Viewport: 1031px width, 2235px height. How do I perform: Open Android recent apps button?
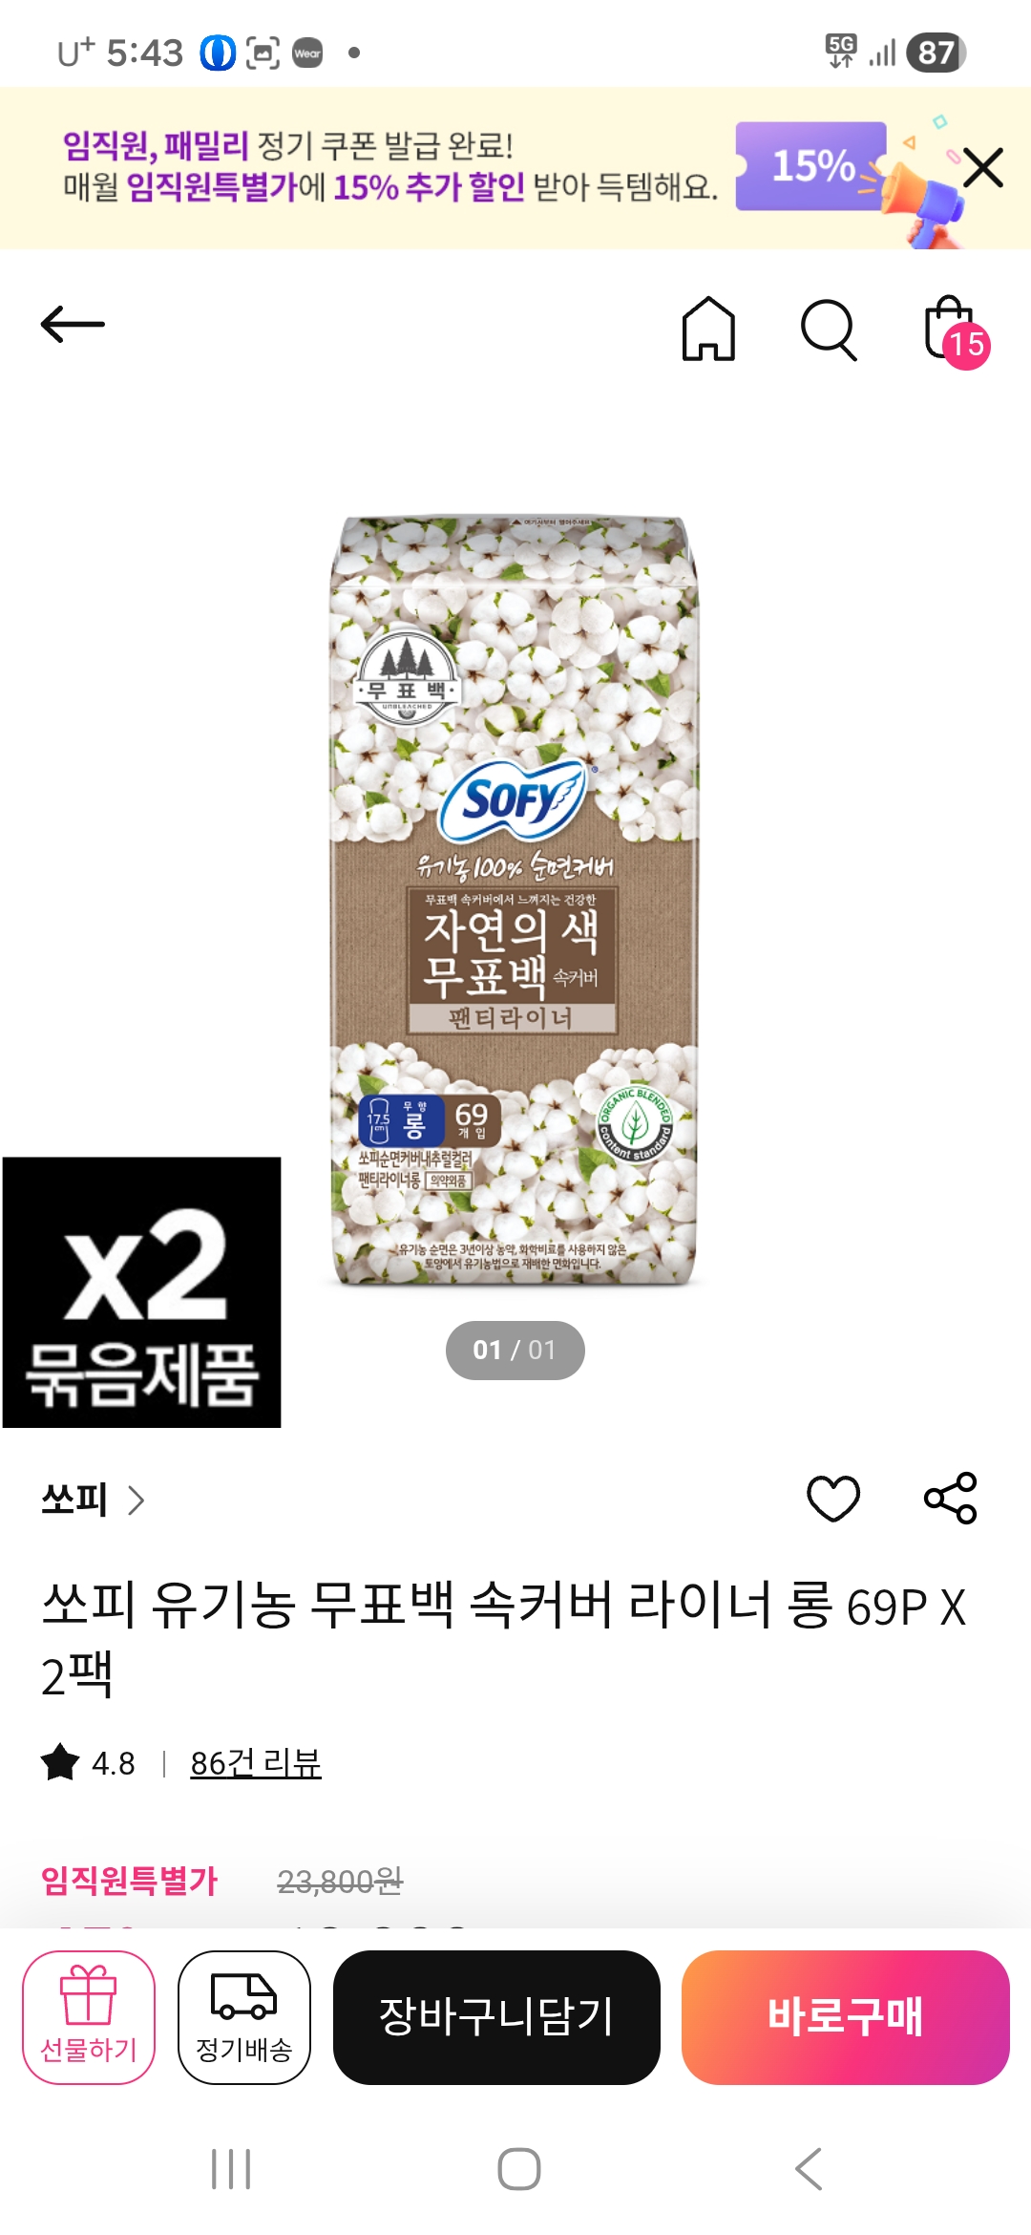(231, 2169)
